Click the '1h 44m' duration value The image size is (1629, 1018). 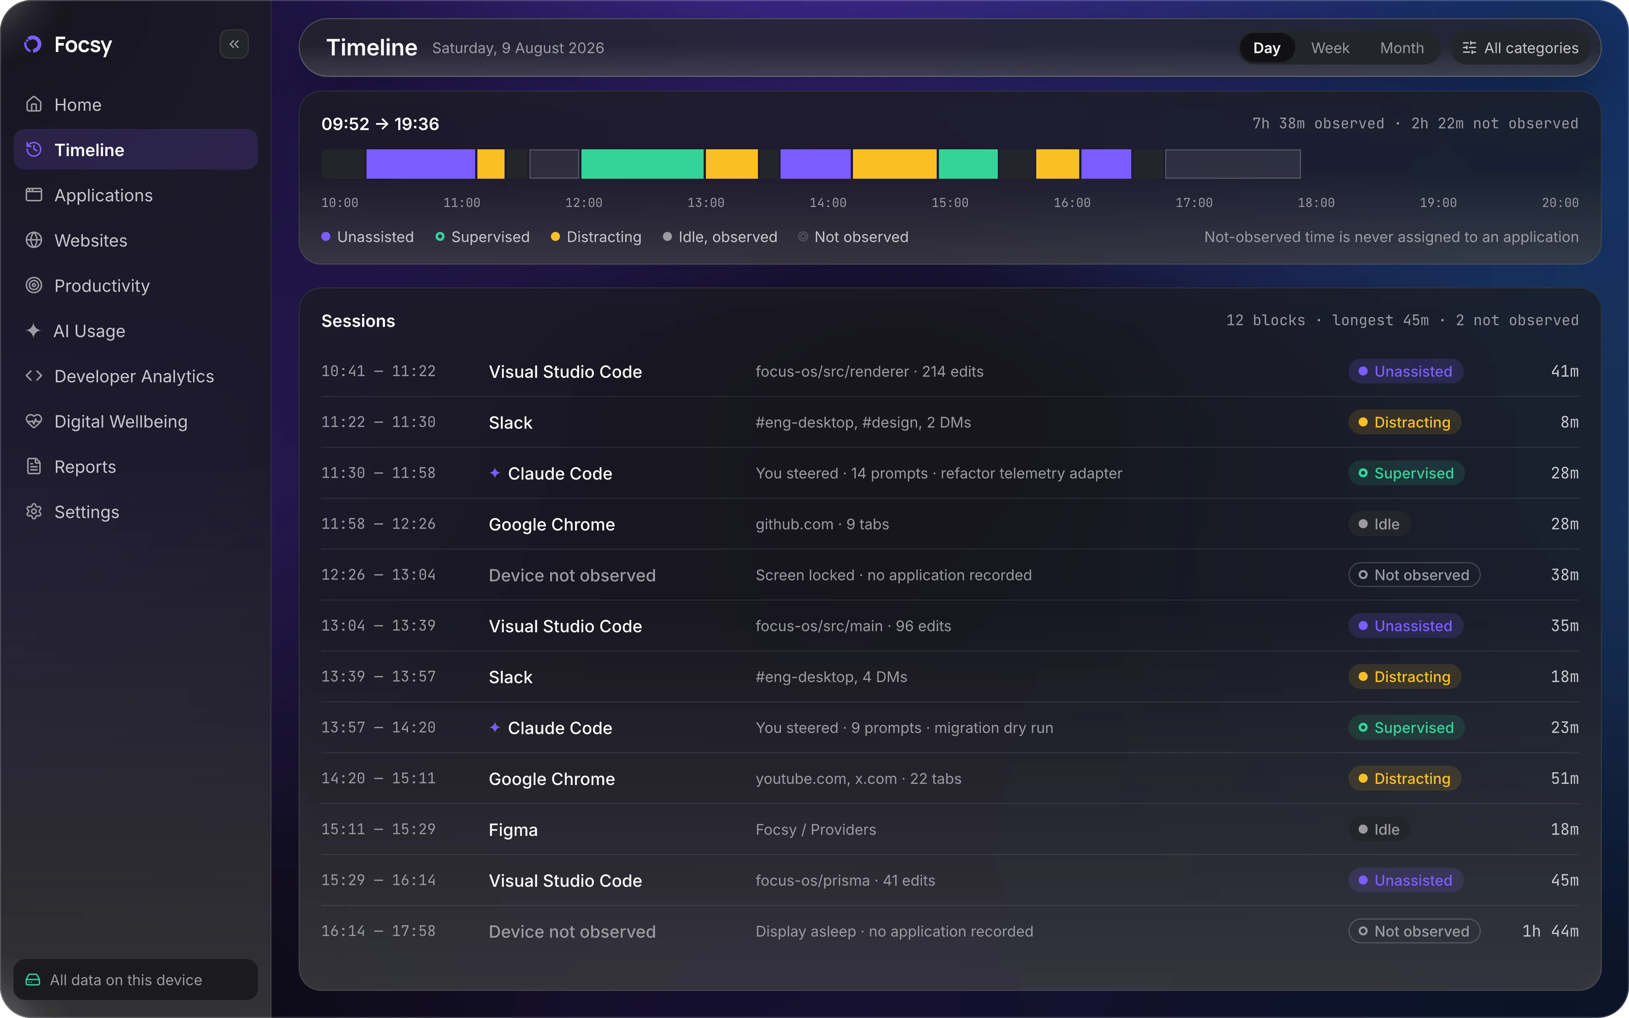pos(1550,931)
